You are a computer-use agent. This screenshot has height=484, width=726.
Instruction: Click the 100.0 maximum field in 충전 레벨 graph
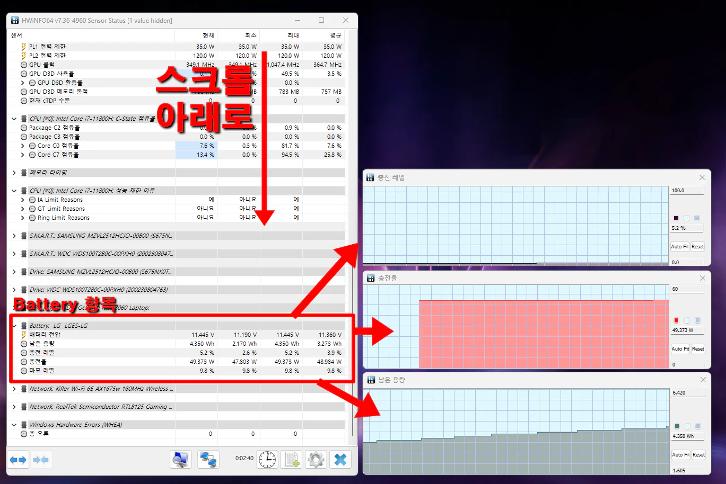click(x=687, y=191)
